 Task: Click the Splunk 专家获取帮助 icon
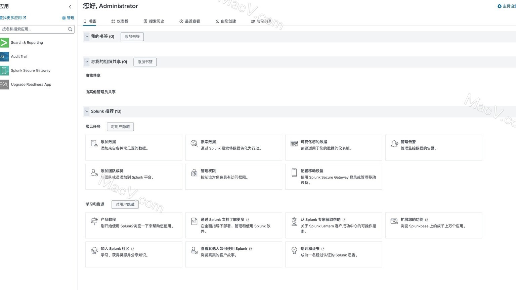(x=294, y=221)
